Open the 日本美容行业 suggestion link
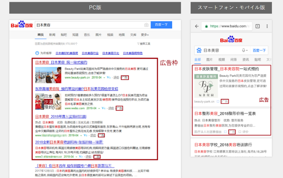Image resolution: width=283 pixels, height=178 pixels. point(90,53)
